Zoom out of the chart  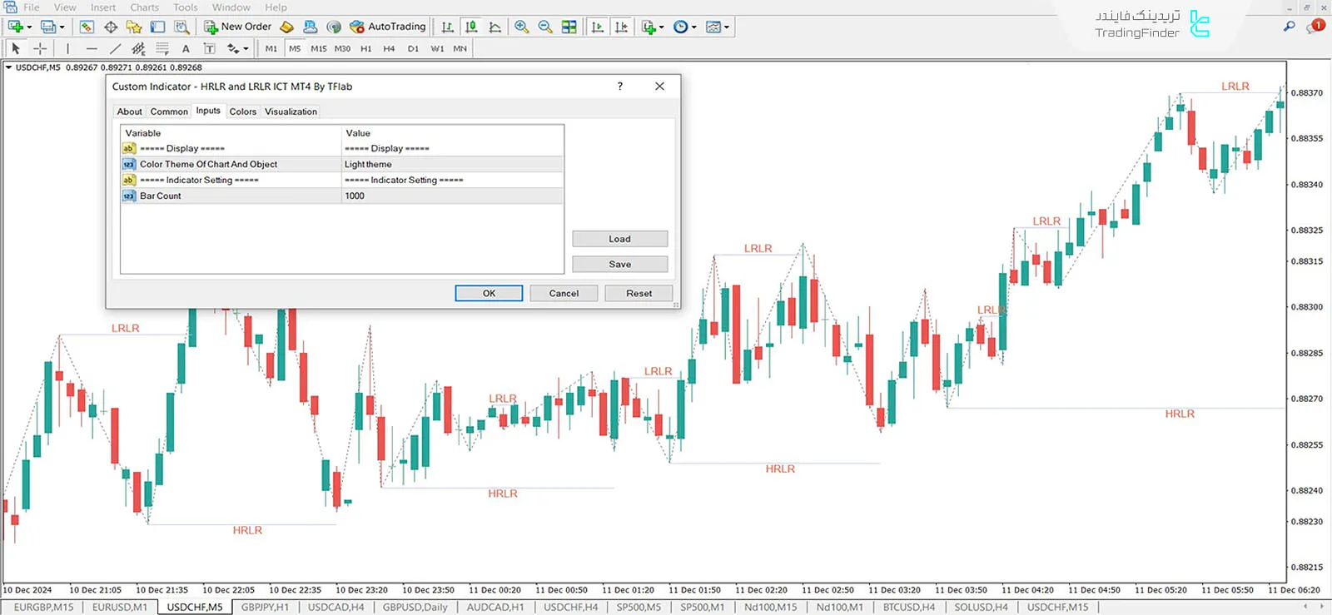pyautogui.click(x=545, y=27)
